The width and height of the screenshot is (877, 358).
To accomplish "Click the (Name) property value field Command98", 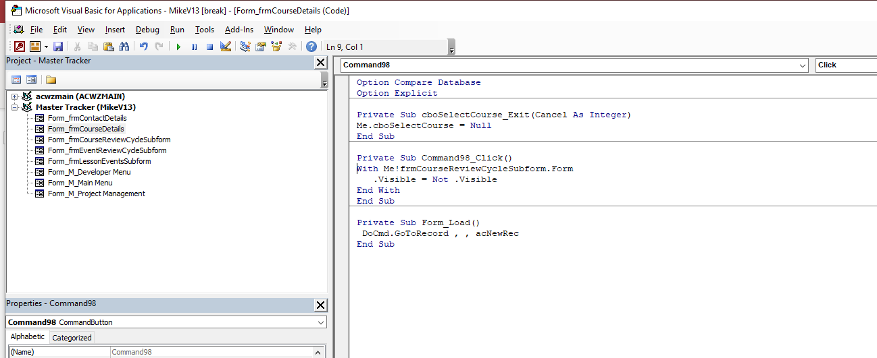I will [213, 352].
